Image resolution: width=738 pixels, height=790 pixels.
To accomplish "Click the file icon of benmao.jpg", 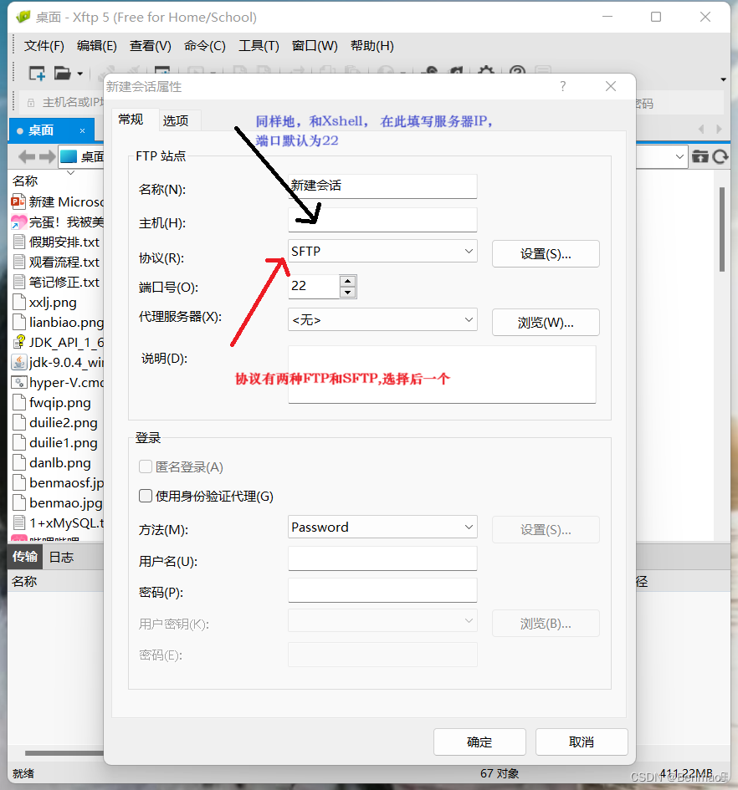I will [x=19, y=502].
